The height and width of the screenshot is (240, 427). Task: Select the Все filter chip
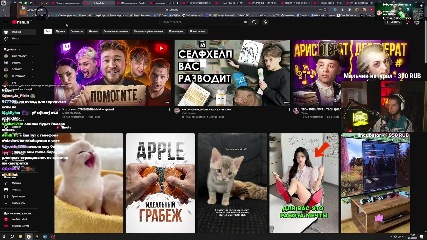pyautogui.click(x=48, y=31)
